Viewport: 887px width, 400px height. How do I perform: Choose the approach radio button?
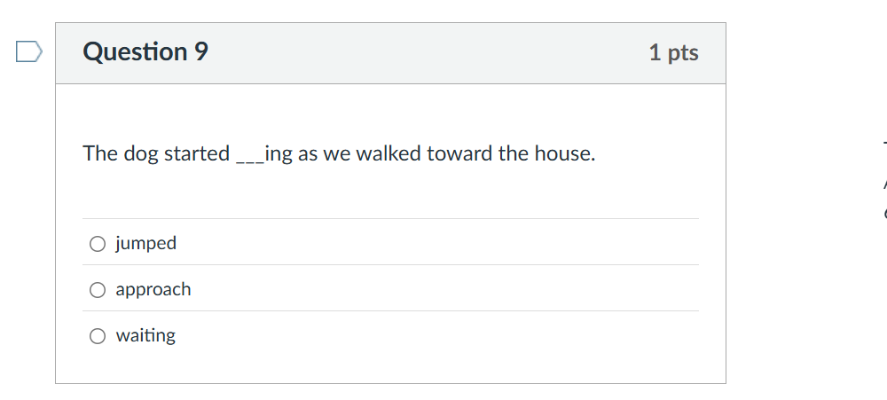click(x=98, y=290)
